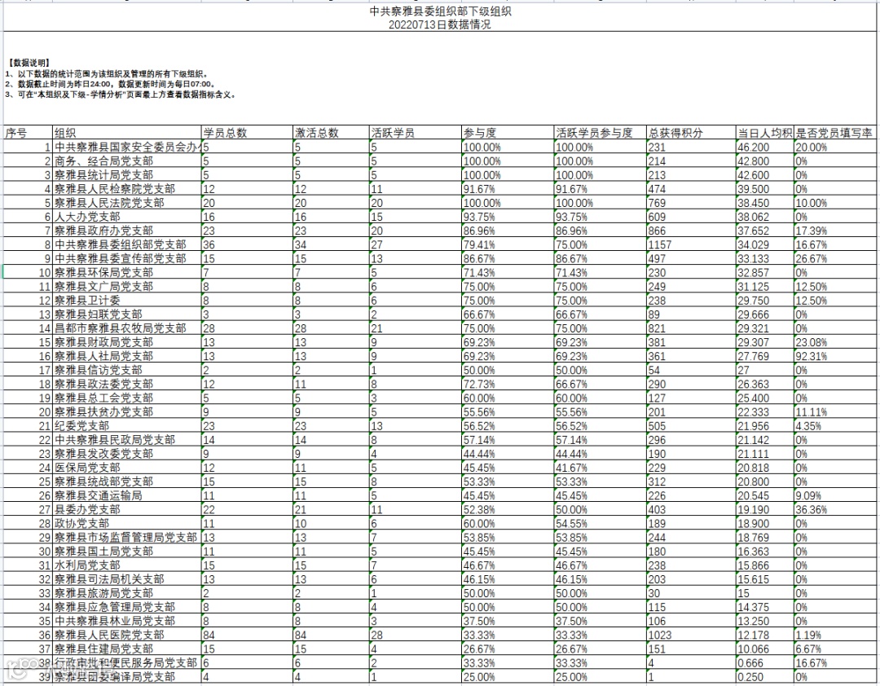Select participation value 79.41%

click(508, 244)
